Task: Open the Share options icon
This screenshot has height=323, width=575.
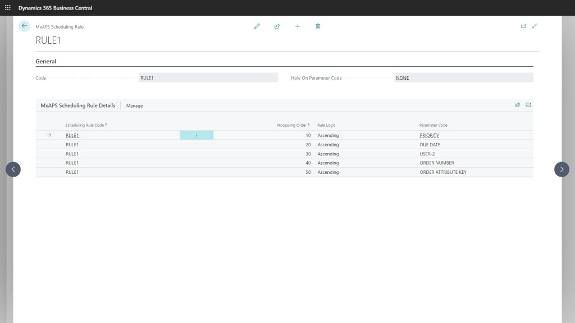Action: point(277,26)
